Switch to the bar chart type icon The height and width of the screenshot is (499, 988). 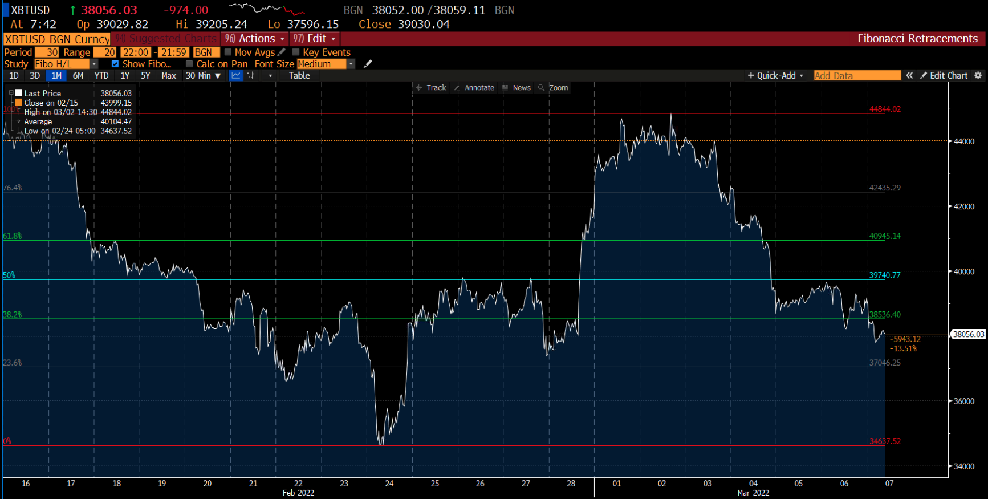(x=250, y=75)
